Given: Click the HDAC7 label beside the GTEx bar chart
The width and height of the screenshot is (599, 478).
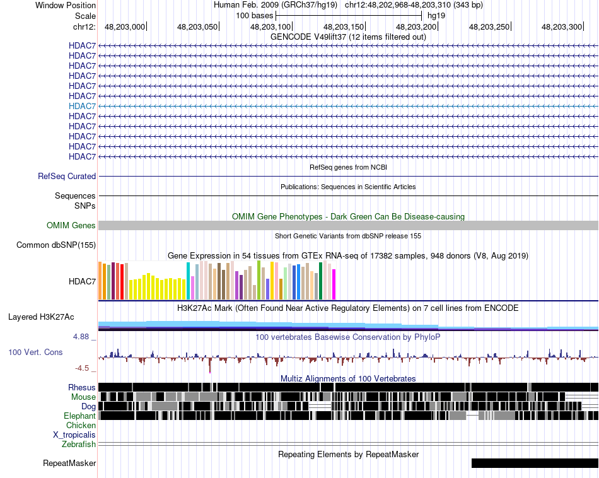Looking at the screenshot, I should pyautogui.click(x=82, y=282).
